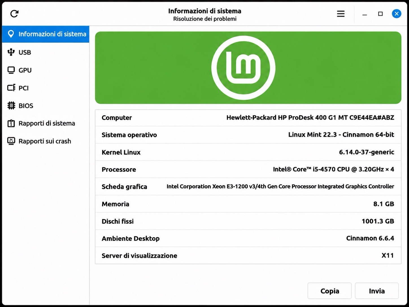Click the Server di visualizzazione label
The width and height of the screenshot is (409, 307).
pyautogui.click(x=139, y=256)
